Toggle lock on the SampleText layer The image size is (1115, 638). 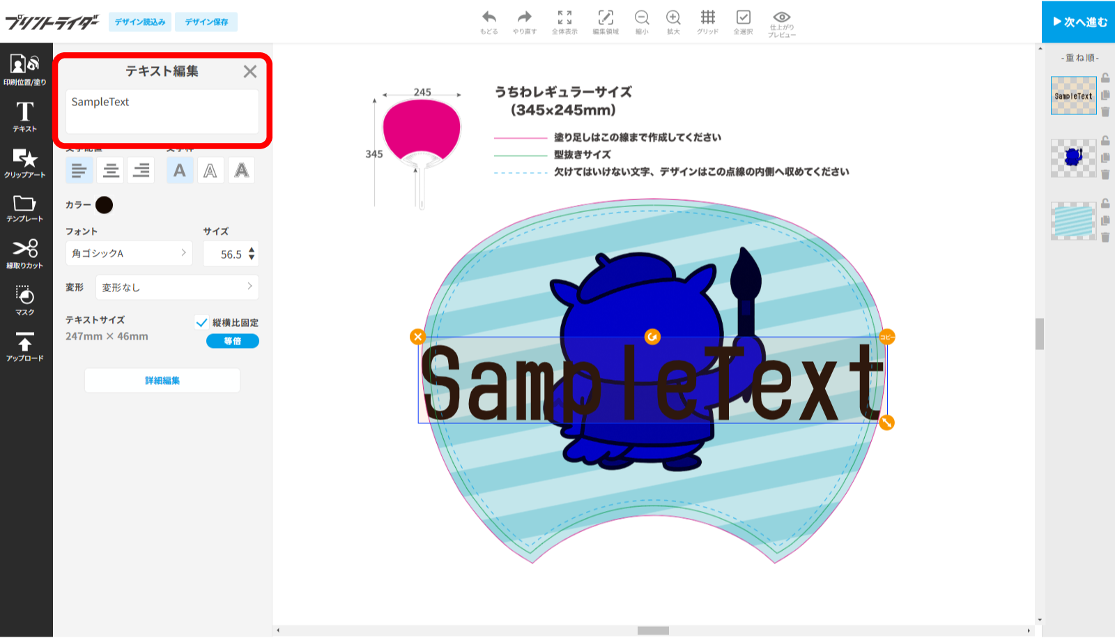(1105, 78)
